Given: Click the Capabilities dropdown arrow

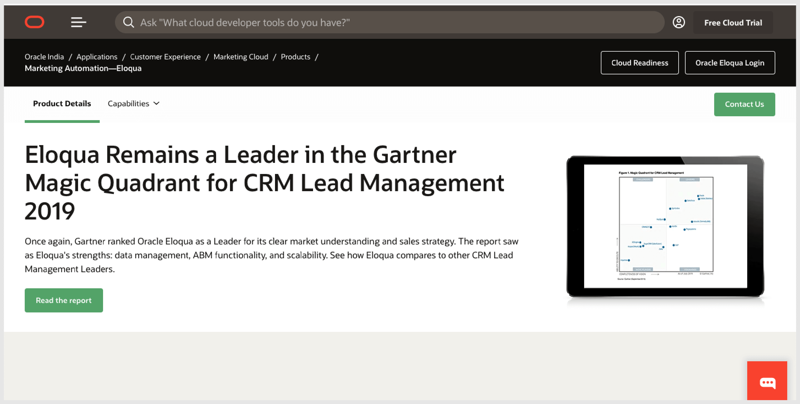Looking at the screenshot, I should coord(156,103).
